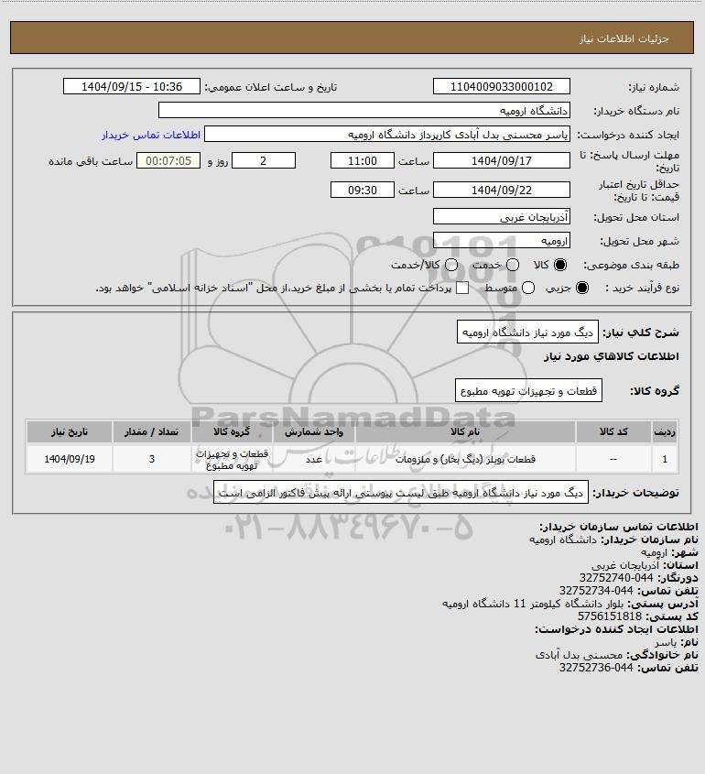Click delivery province field آذربایجان غربی

[501, 216]
